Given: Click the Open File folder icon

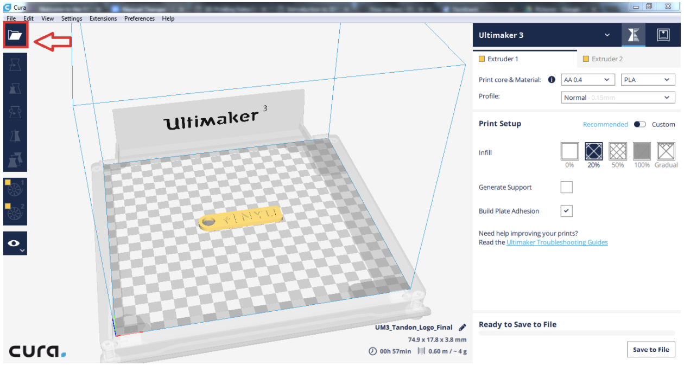Looking at the screenshot, I should [x=15, y=36].
